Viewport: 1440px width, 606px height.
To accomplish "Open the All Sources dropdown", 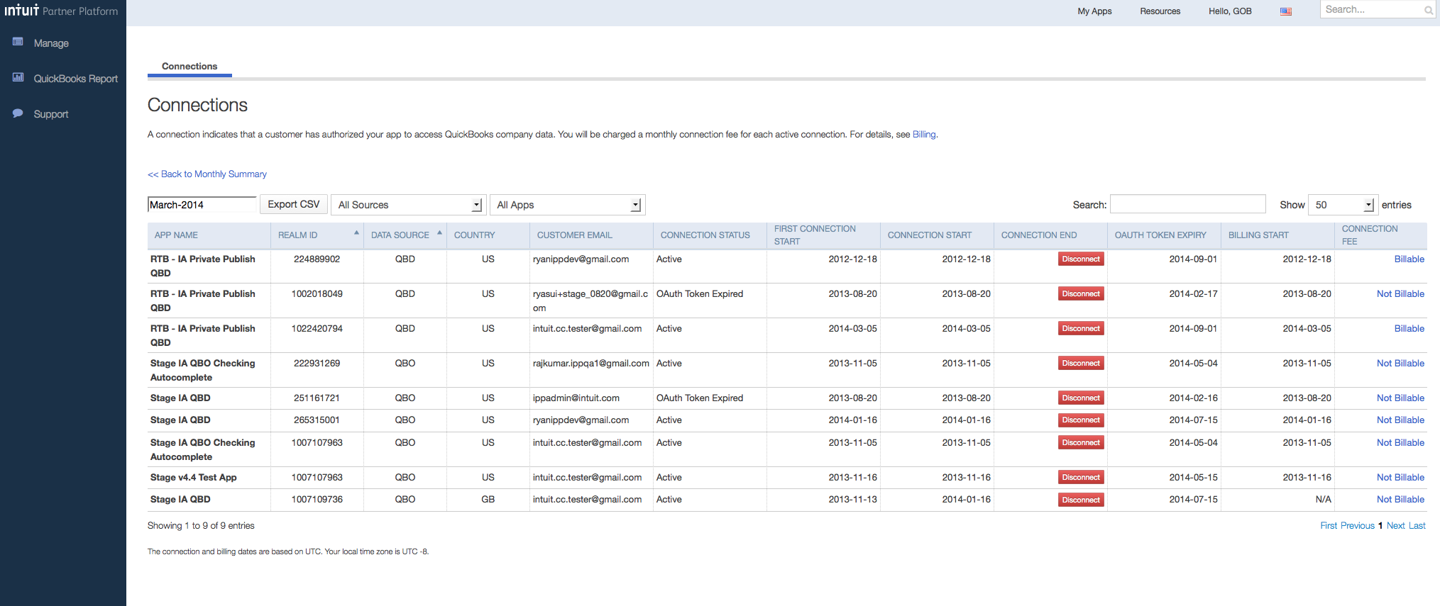I will (x=409, y=205).
